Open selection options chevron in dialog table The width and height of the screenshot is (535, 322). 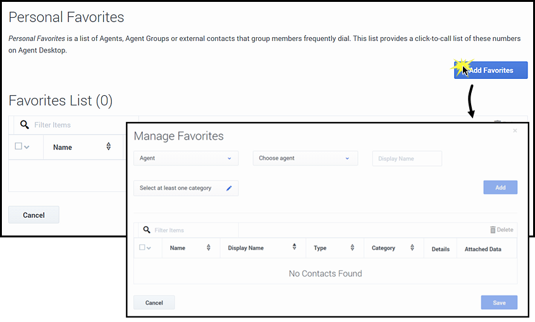point(149,248)
